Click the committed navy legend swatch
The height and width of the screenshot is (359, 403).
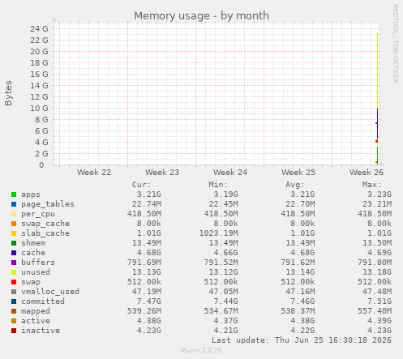[14, 301]
